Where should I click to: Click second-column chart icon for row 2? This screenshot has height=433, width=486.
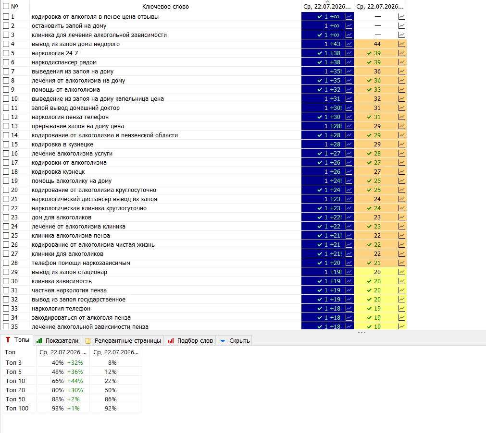pyautogui.click(x=401, y=26)
